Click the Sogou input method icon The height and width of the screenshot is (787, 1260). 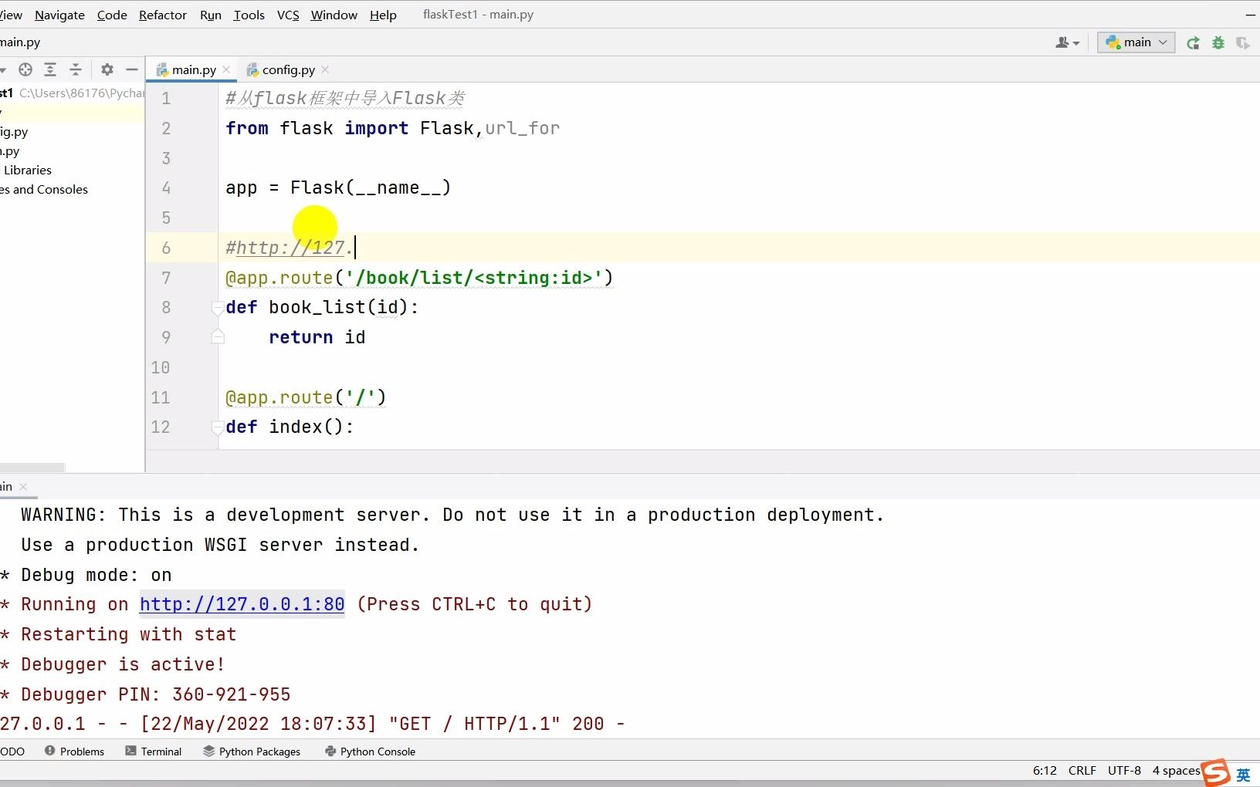point(1216,773)
